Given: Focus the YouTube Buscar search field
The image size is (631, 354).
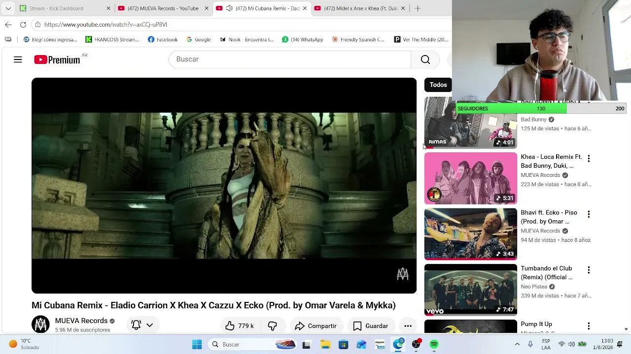Looking at the screenshot, I should [x=290, y=59].
